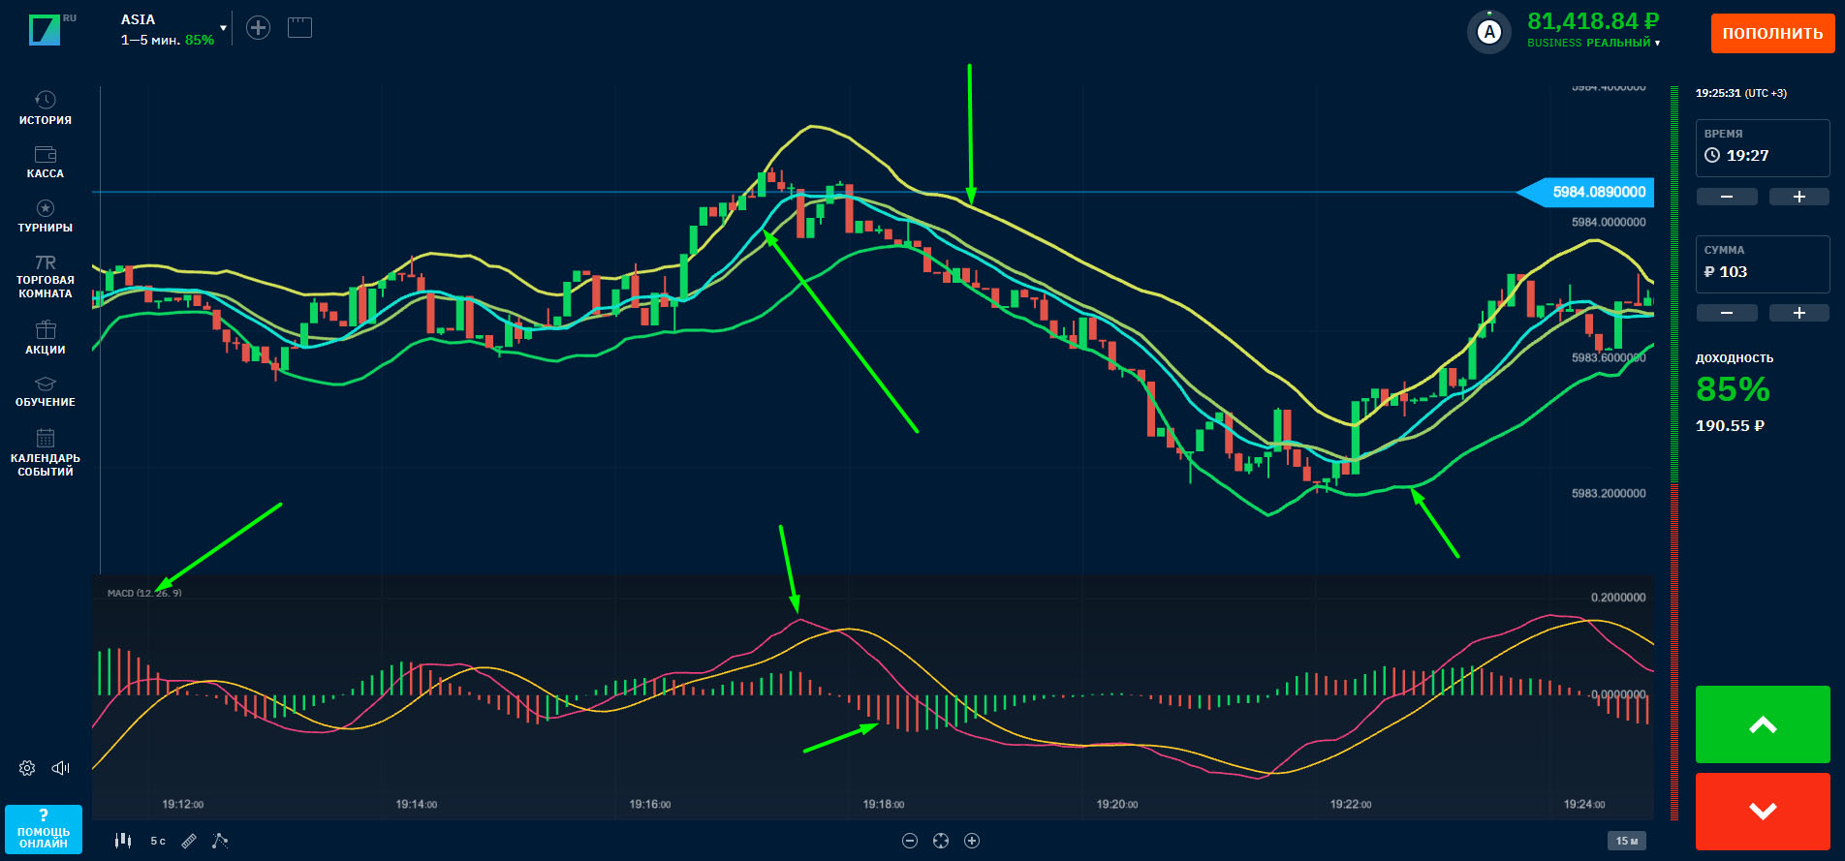Viewport: 1845px width, 861px height.
Task: Open the Обучение education section
Action: 46,391
